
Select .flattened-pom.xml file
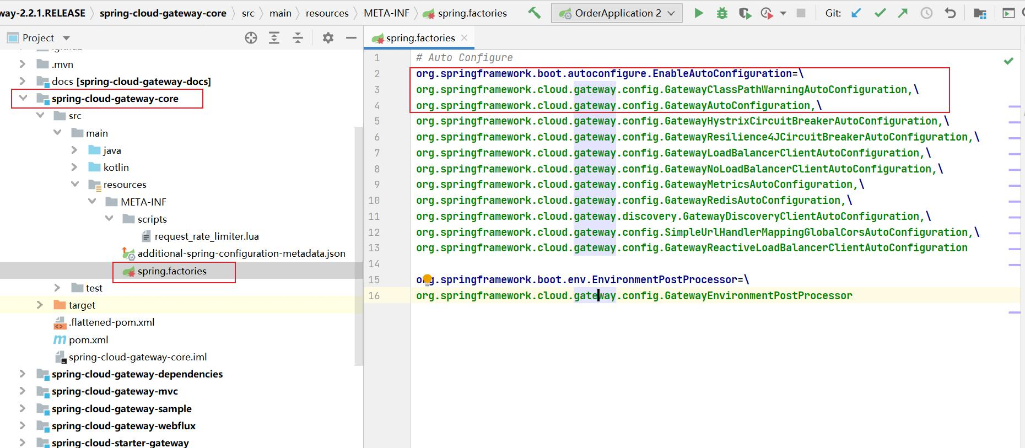click(111, 322)
